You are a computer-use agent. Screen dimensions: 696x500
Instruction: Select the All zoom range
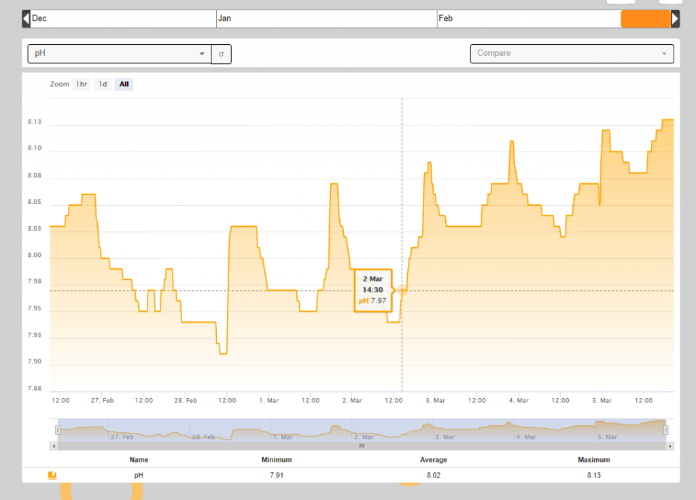(124, 84)
